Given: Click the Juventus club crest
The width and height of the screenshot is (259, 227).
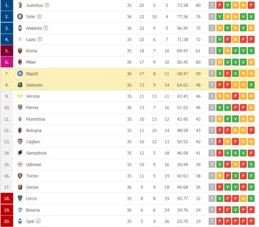Looking at the screenshot, I should pyautogui.click(x=20, y=5).
